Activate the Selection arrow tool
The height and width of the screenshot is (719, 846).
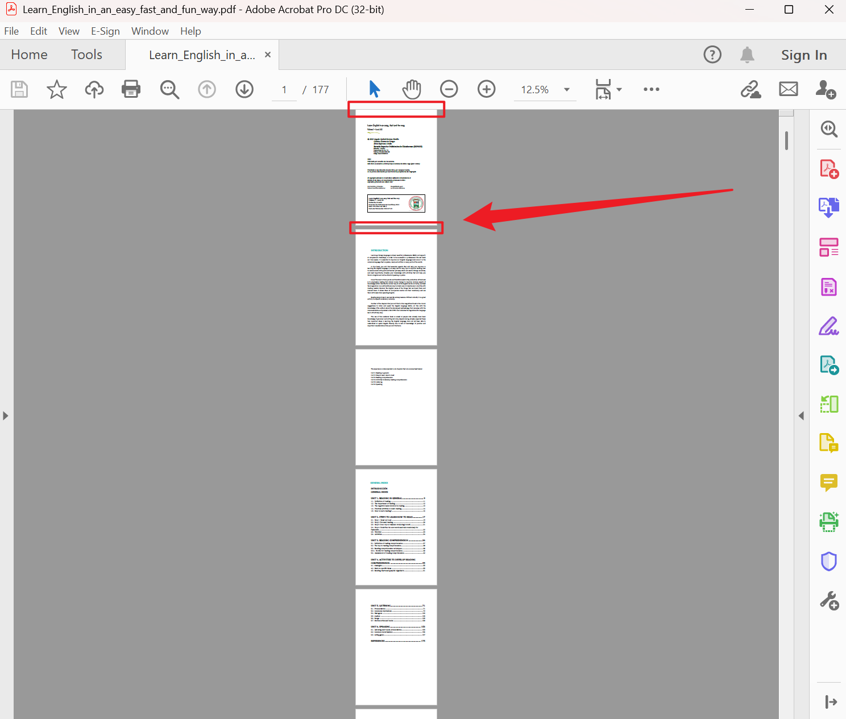pos(374,89)
